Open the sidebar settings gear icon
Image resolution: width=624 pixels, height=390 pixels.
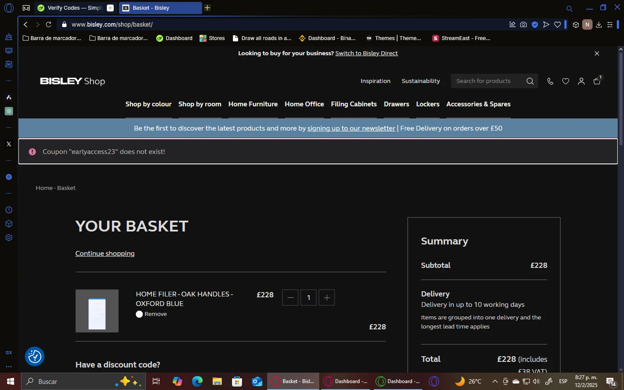(9, 238)
